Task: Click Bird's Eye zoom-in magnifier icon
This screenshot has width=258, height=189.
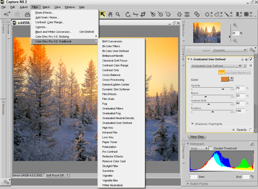Action: 235,25
